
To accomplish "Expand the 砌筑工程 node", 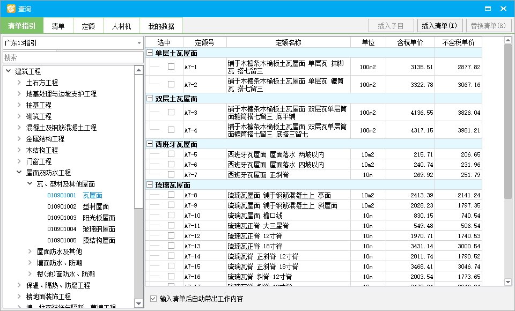I will point(19,116).
